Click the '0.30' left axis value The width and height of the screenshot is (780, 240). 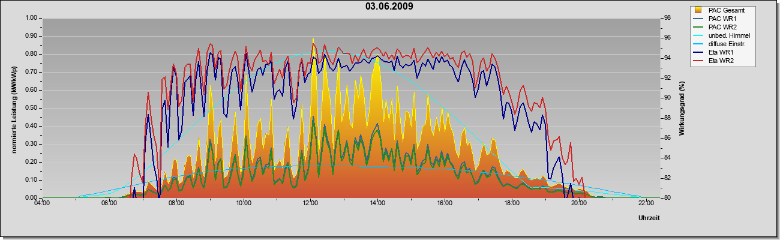pos(31,144)
